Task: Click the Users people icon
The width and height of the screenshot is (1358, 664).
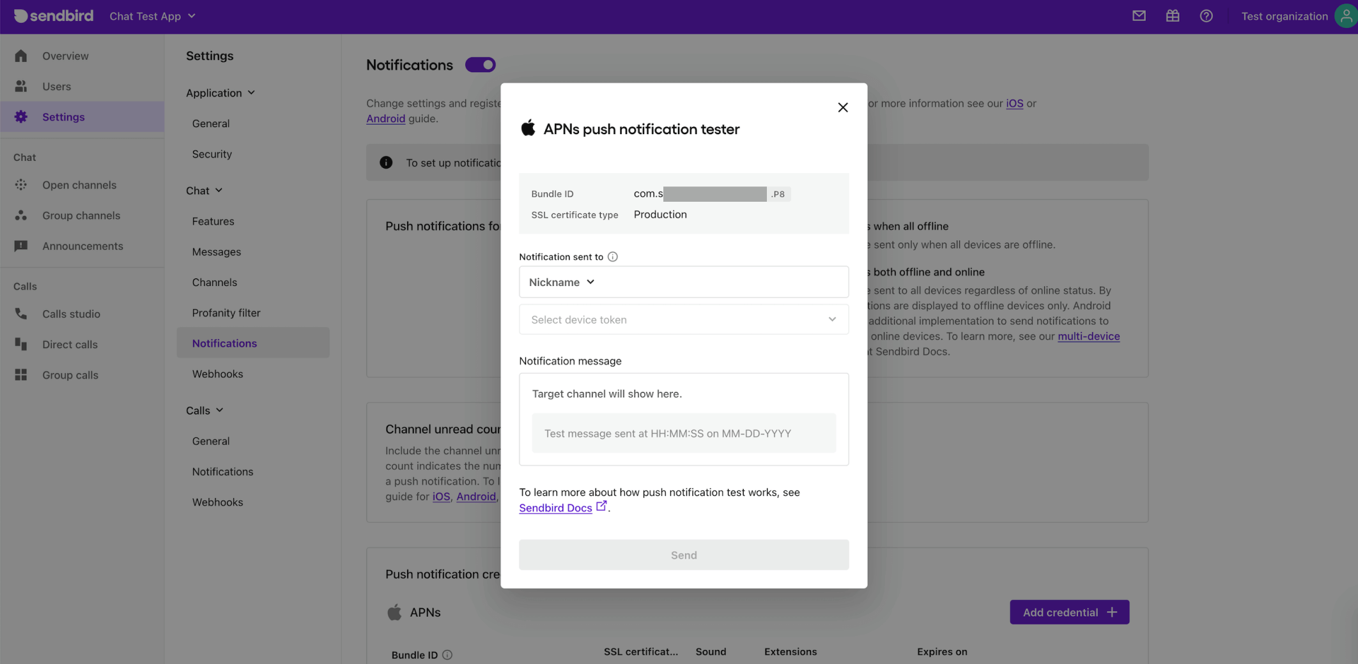Action: pos(21,86)
